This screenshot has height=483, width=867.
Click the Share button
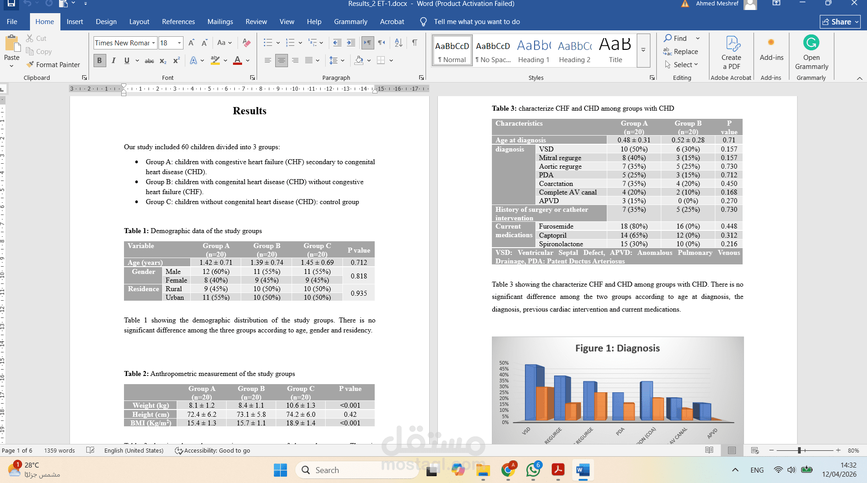(x=839, y=21)
